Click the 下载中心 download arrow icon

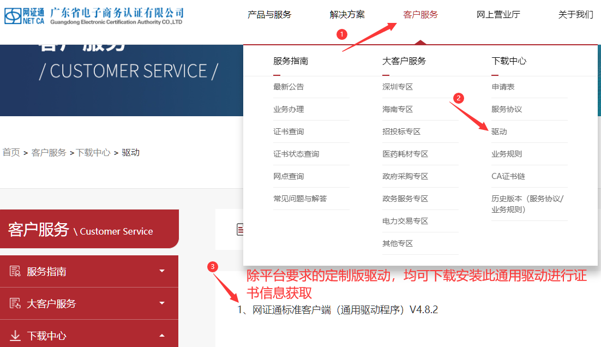[15, 336]
